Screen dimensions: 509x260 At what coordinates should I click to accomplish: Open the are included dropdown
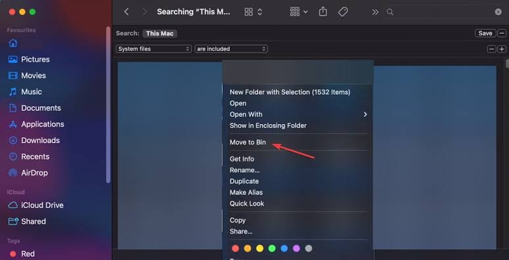pyautogui.click(x=231, y=49)
